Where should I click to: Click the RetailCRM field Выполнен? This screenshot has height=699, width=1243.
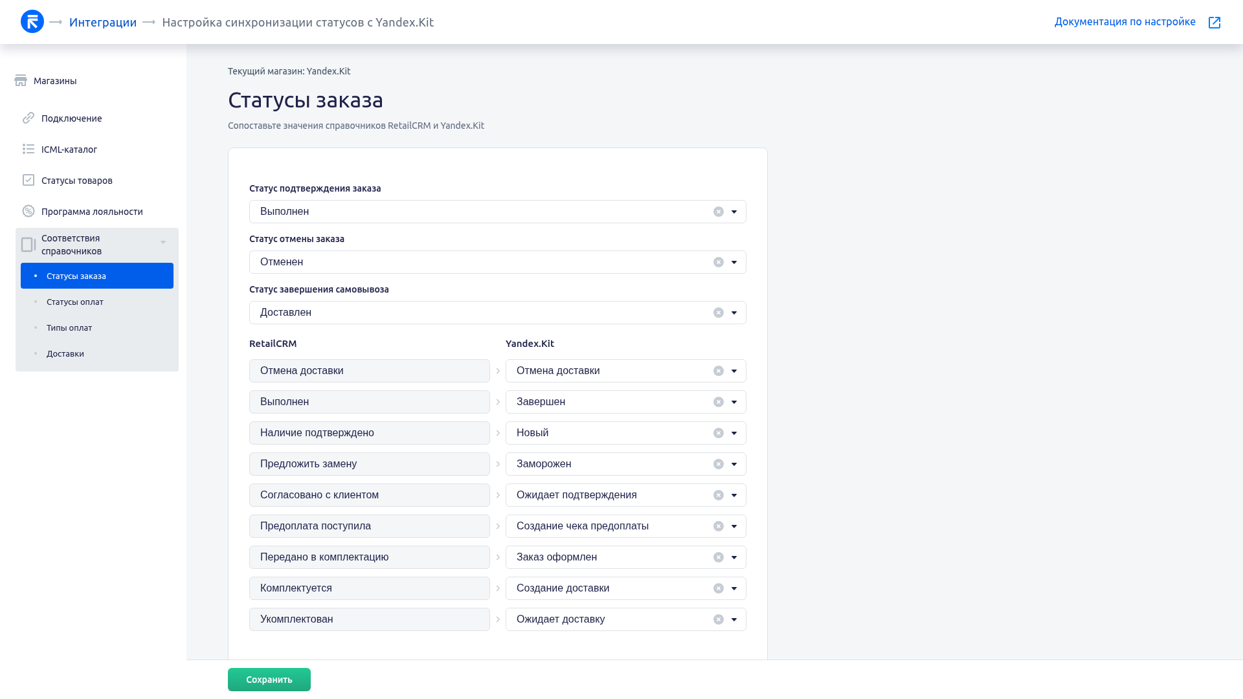(x=370, y=402)
